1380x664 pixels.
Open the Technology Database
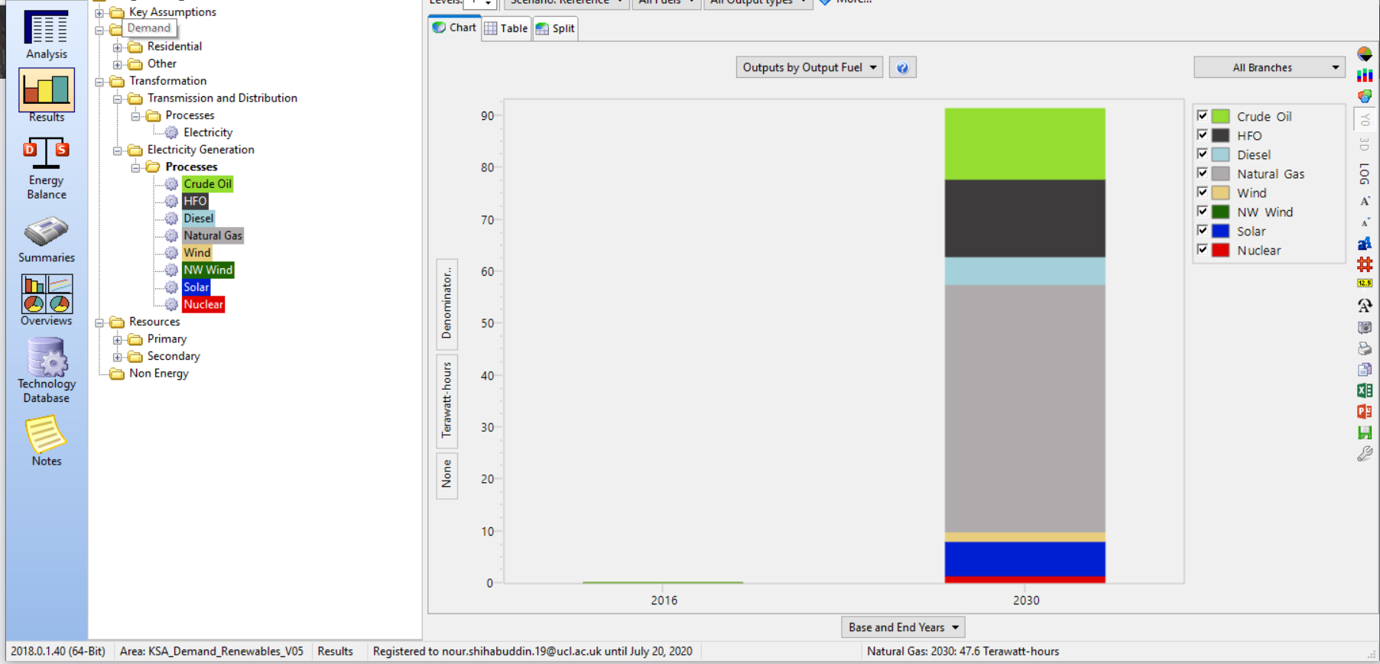47,371
